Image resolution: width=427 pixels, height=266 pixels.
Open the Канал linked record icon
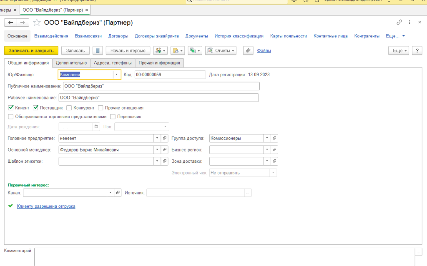pos(118,193)
